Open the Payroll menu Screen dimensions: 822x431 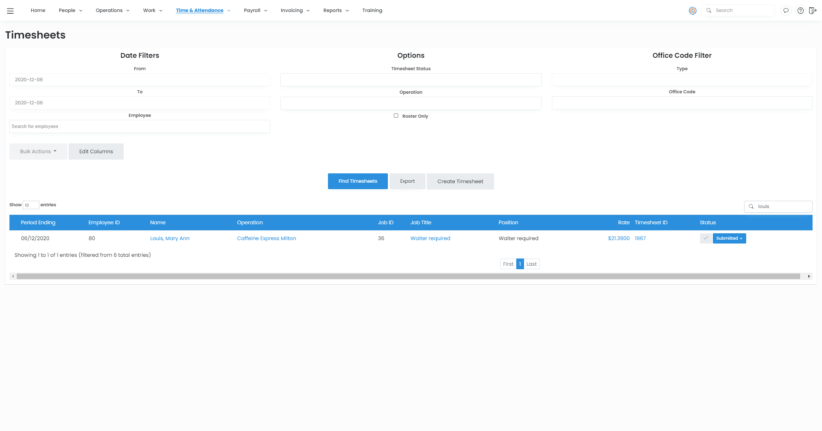[x=255, y=10]
